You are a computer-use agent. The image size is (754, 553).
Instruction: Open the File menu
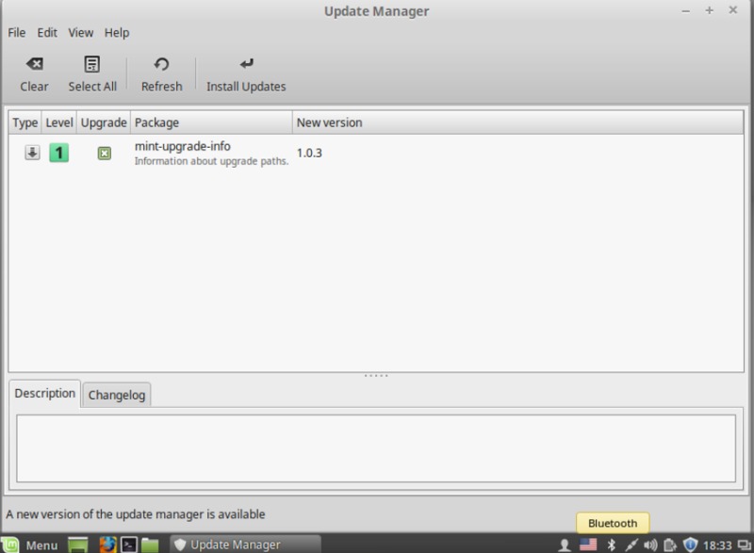[x=16, y=32]
